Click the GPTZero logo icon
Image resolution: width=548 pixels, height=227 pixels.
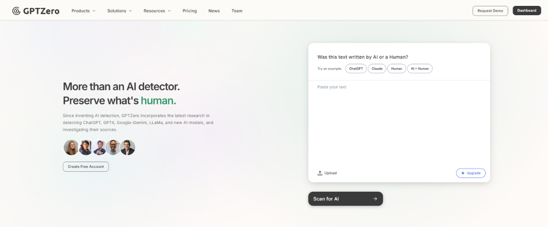click(17, 11)
